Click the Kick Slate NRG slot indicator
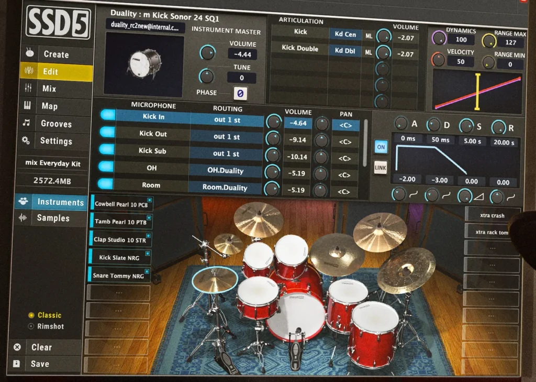Screen dimensions: 536x382 (x=147, y=253)
